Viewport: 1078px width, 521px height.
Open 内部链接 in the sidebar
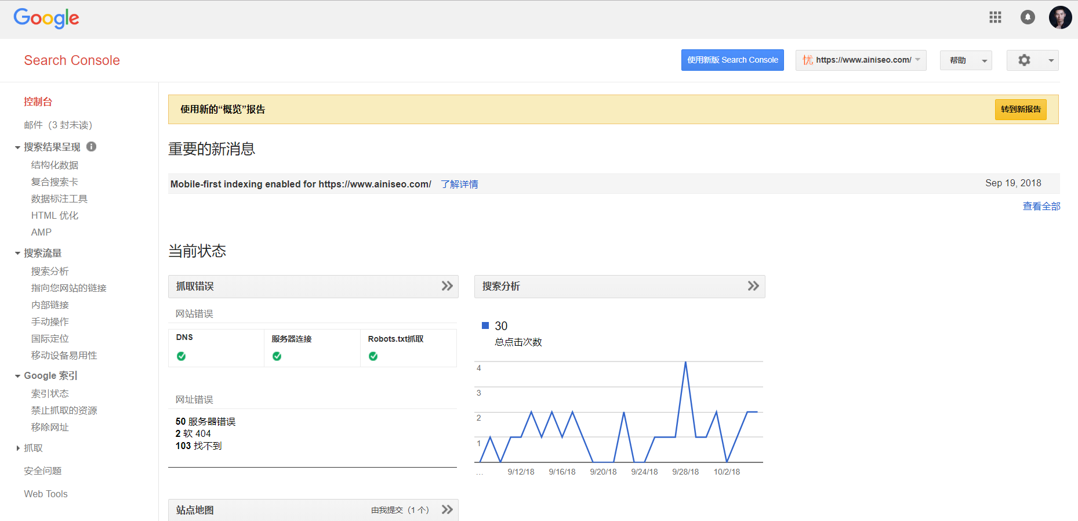(x=50, y=305)
